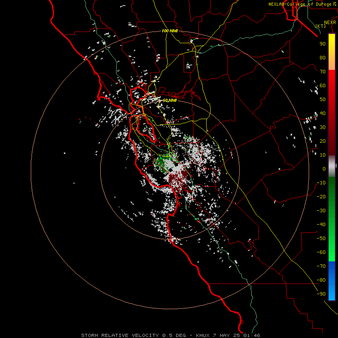Select the "NEXLAB-College of DuPage" header text
Screen dimensions: 338x338
point(300,4)
